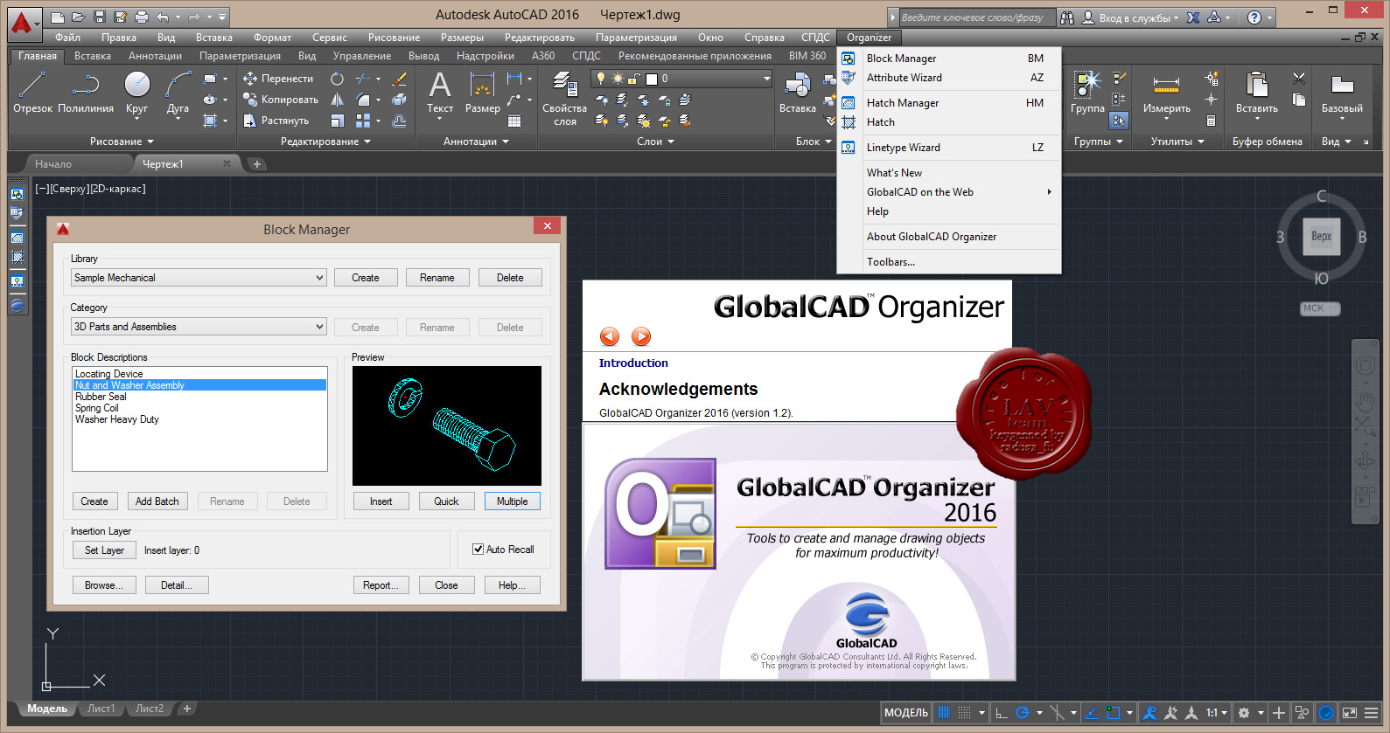Toggle ortho mode in status bar
Image resolution: width=1390 pixels, height=733 pixels.
pyautogui.click(x=1002, y=713)
